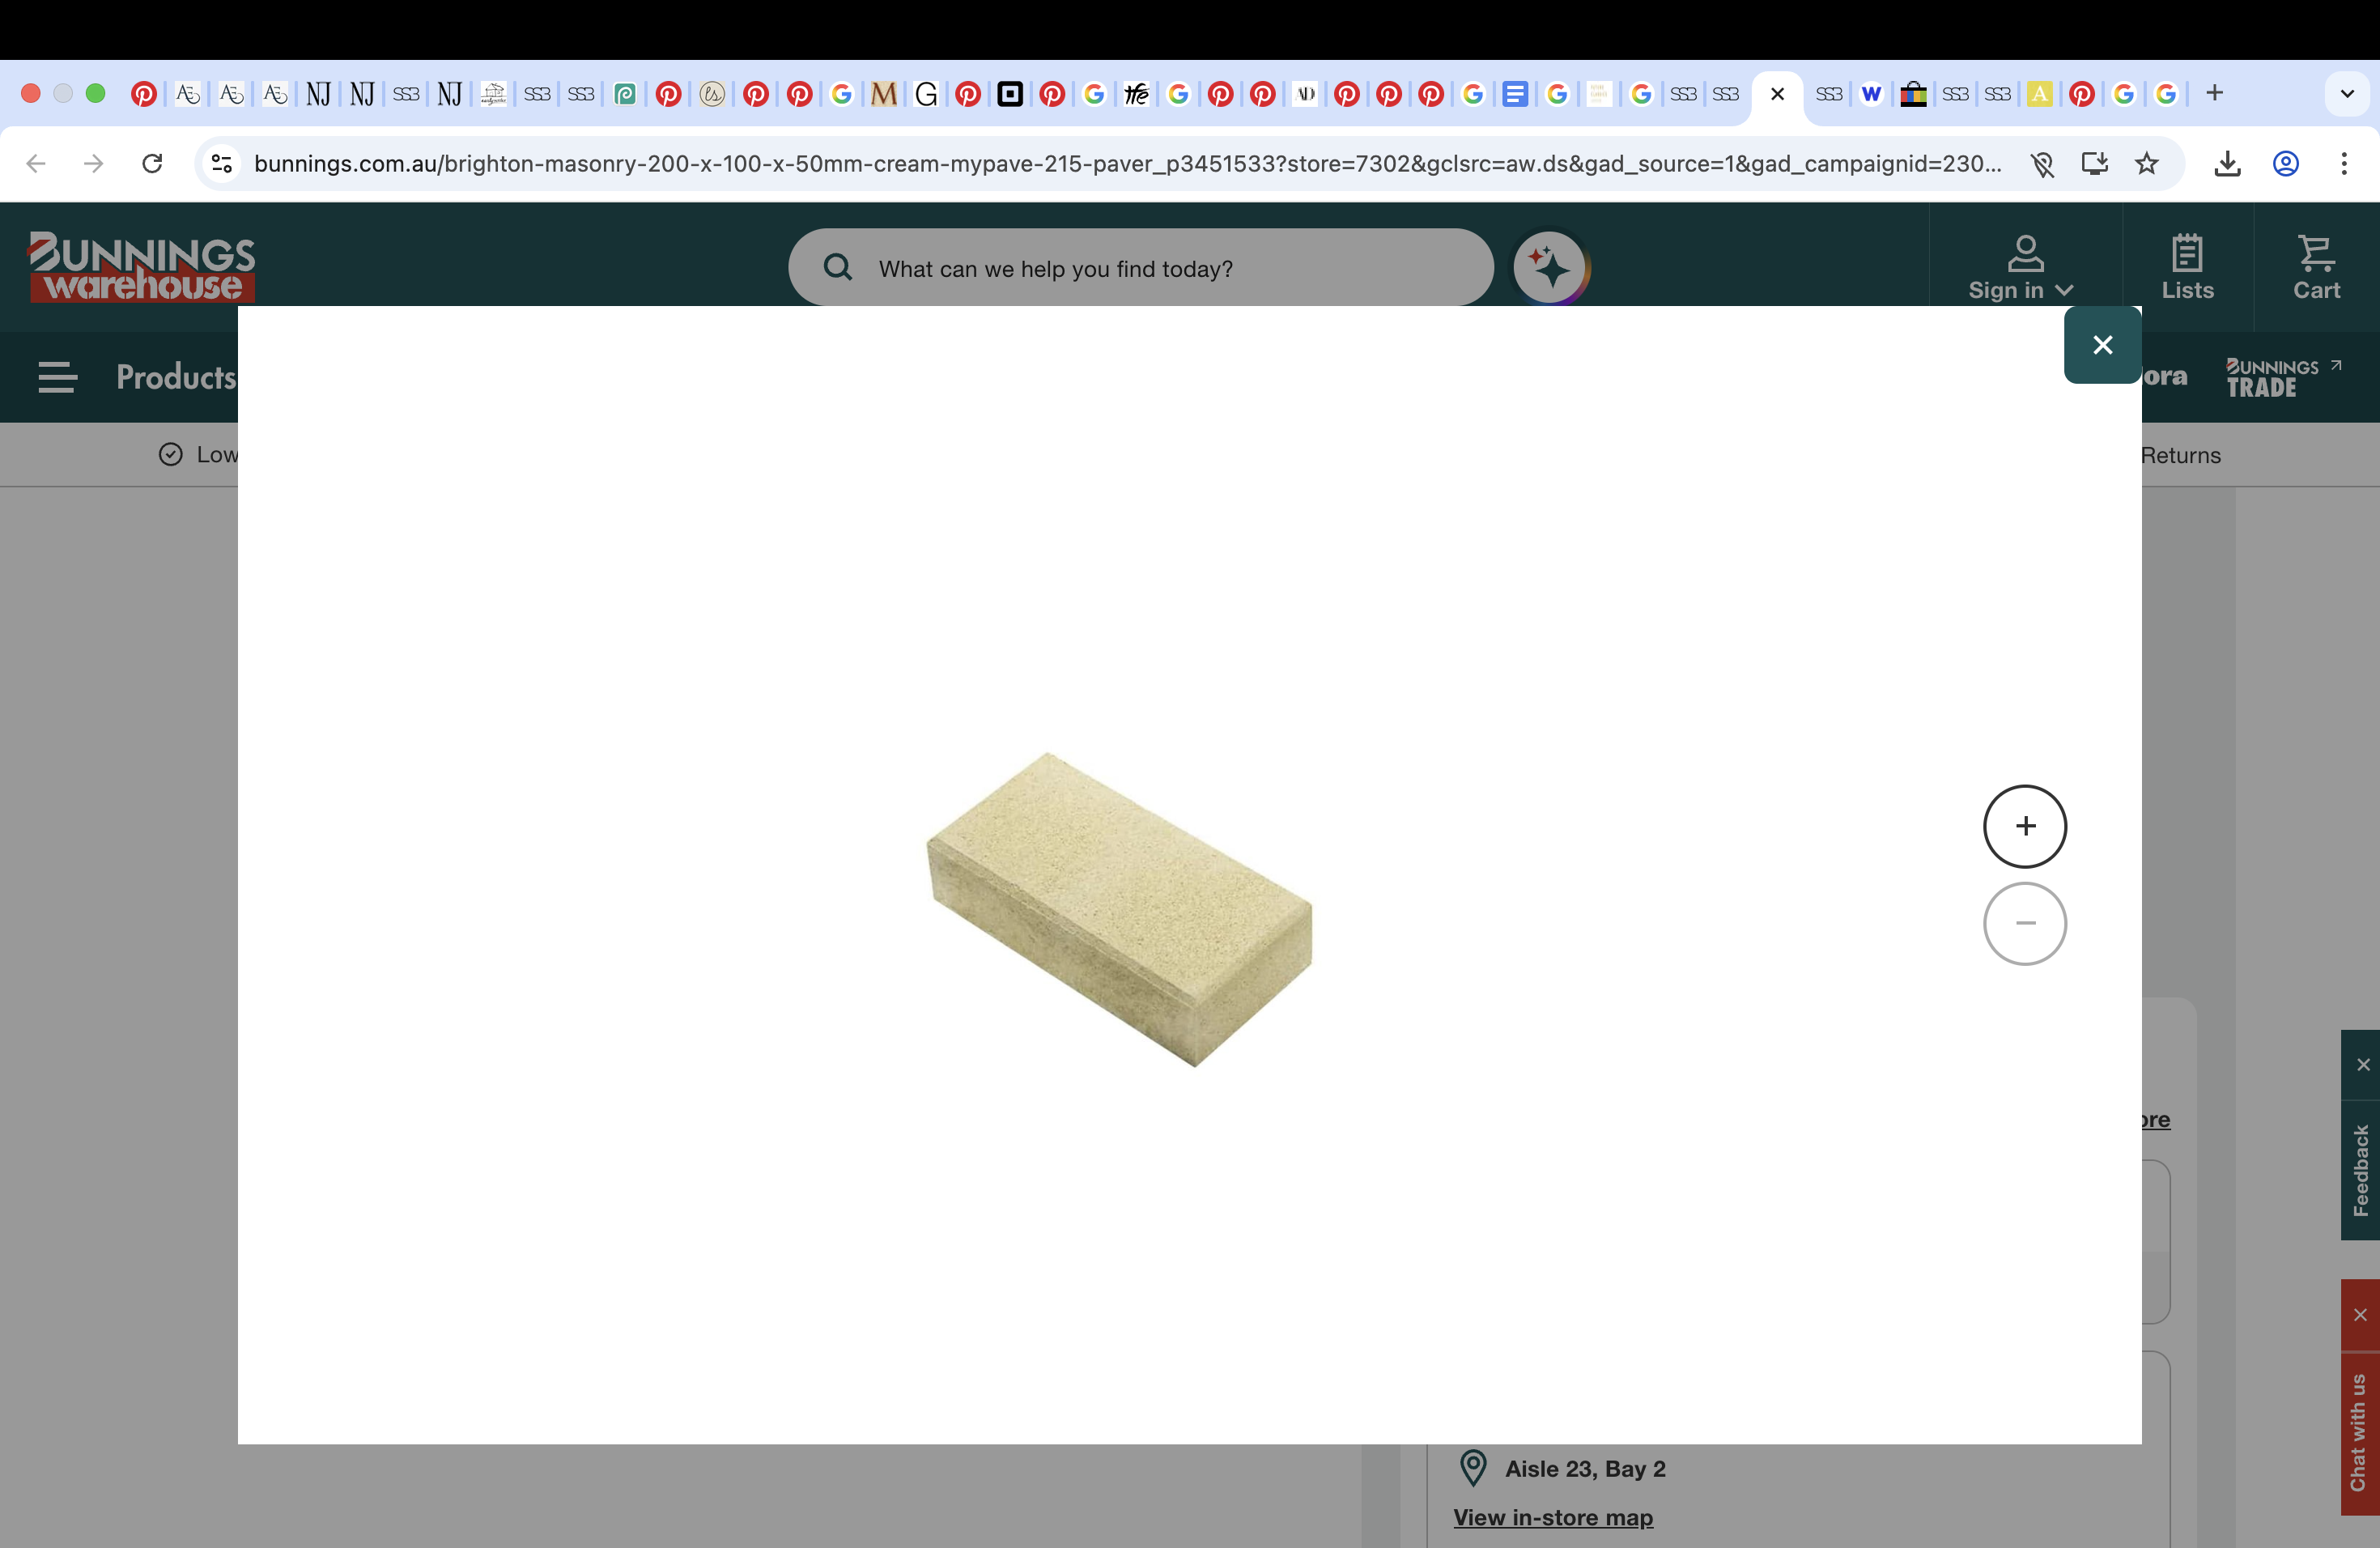Open Chrome downloads icon

[x=2226, y=163]
